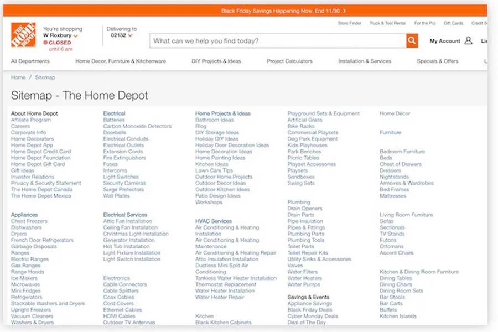The image size is (498, 332).
Task: Open Dining Room Sets link
Action: 402,290
